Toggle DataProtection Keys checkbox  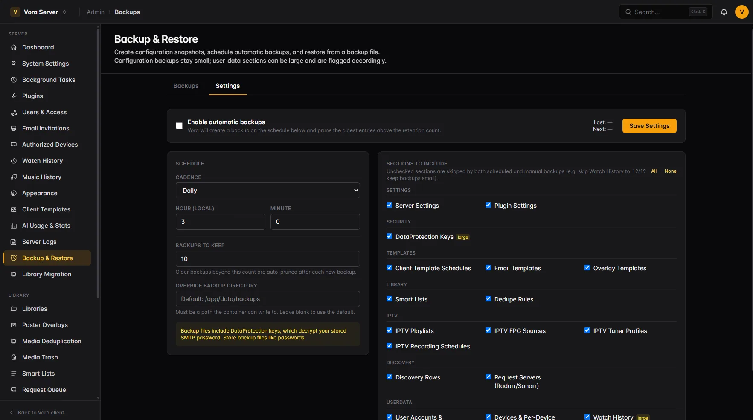390,236
